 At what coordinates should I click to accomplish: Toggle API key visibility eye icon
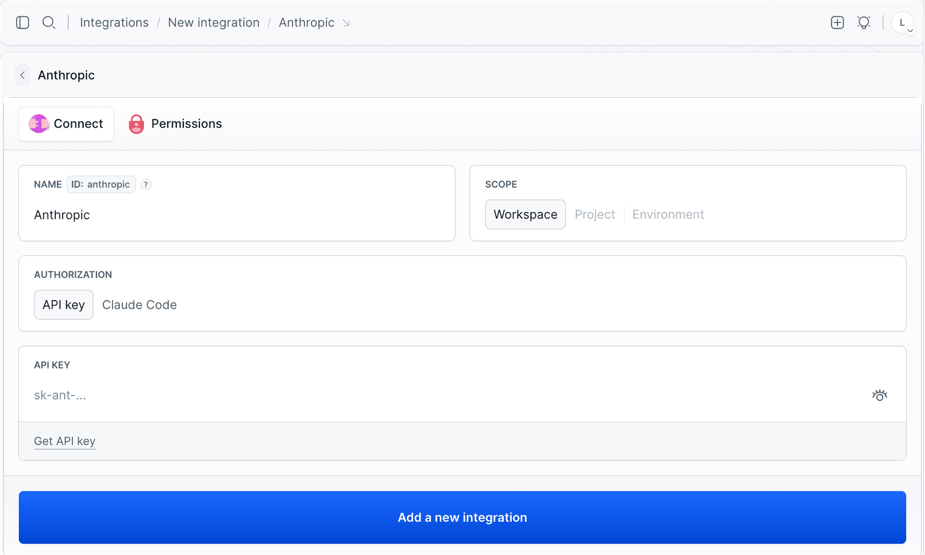coord(880,396)
